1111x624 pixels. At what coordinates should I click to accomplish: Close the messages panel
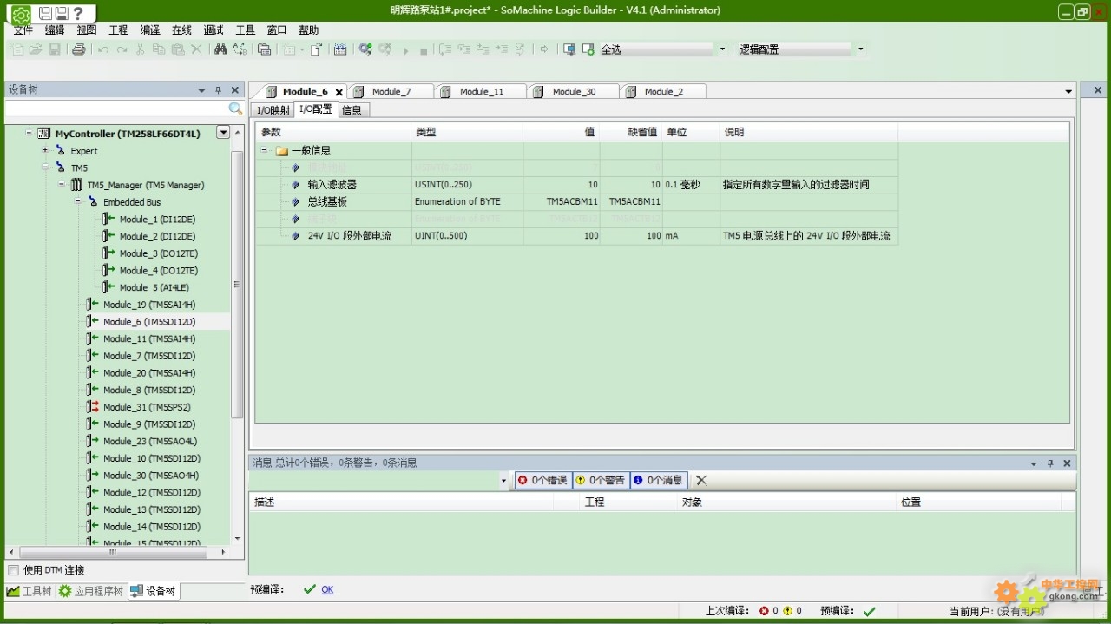pos(1067,463)
